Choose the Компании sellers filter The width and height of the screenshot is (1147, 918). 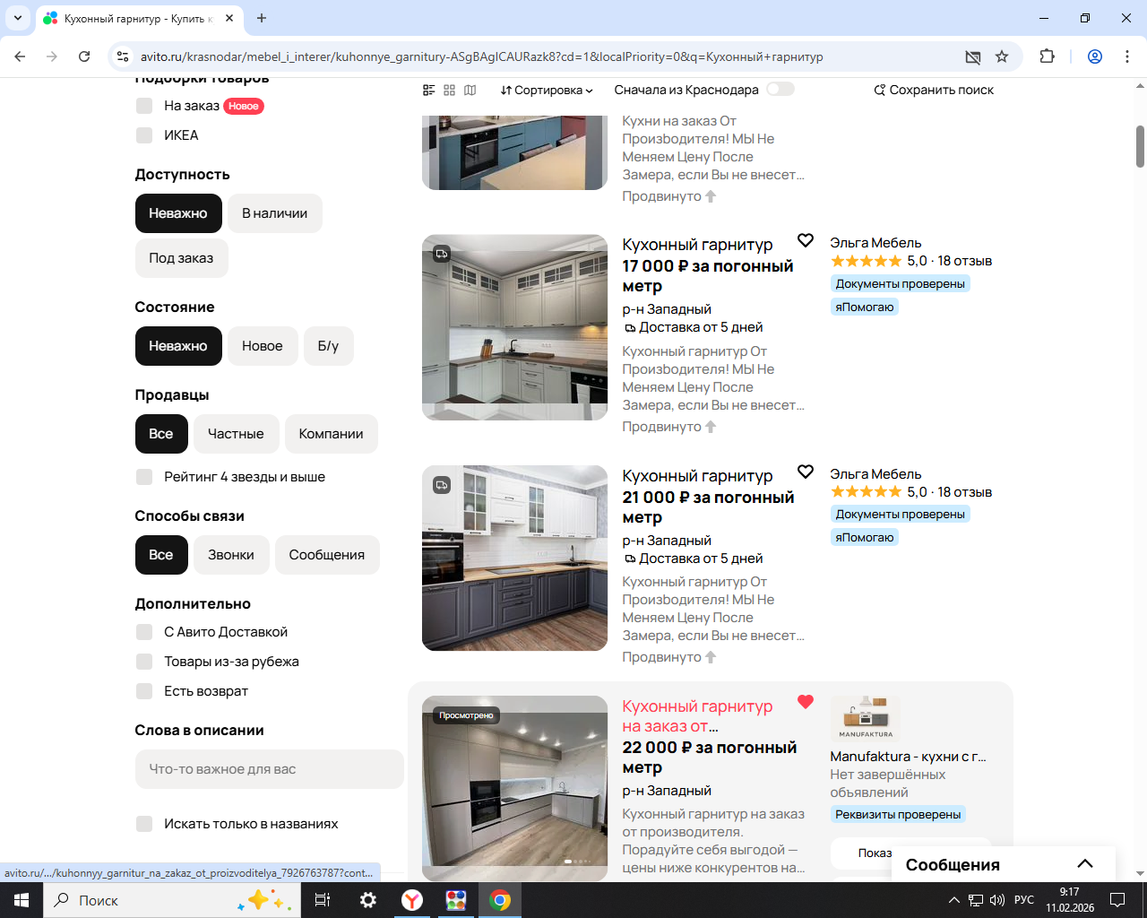point(331,434)
